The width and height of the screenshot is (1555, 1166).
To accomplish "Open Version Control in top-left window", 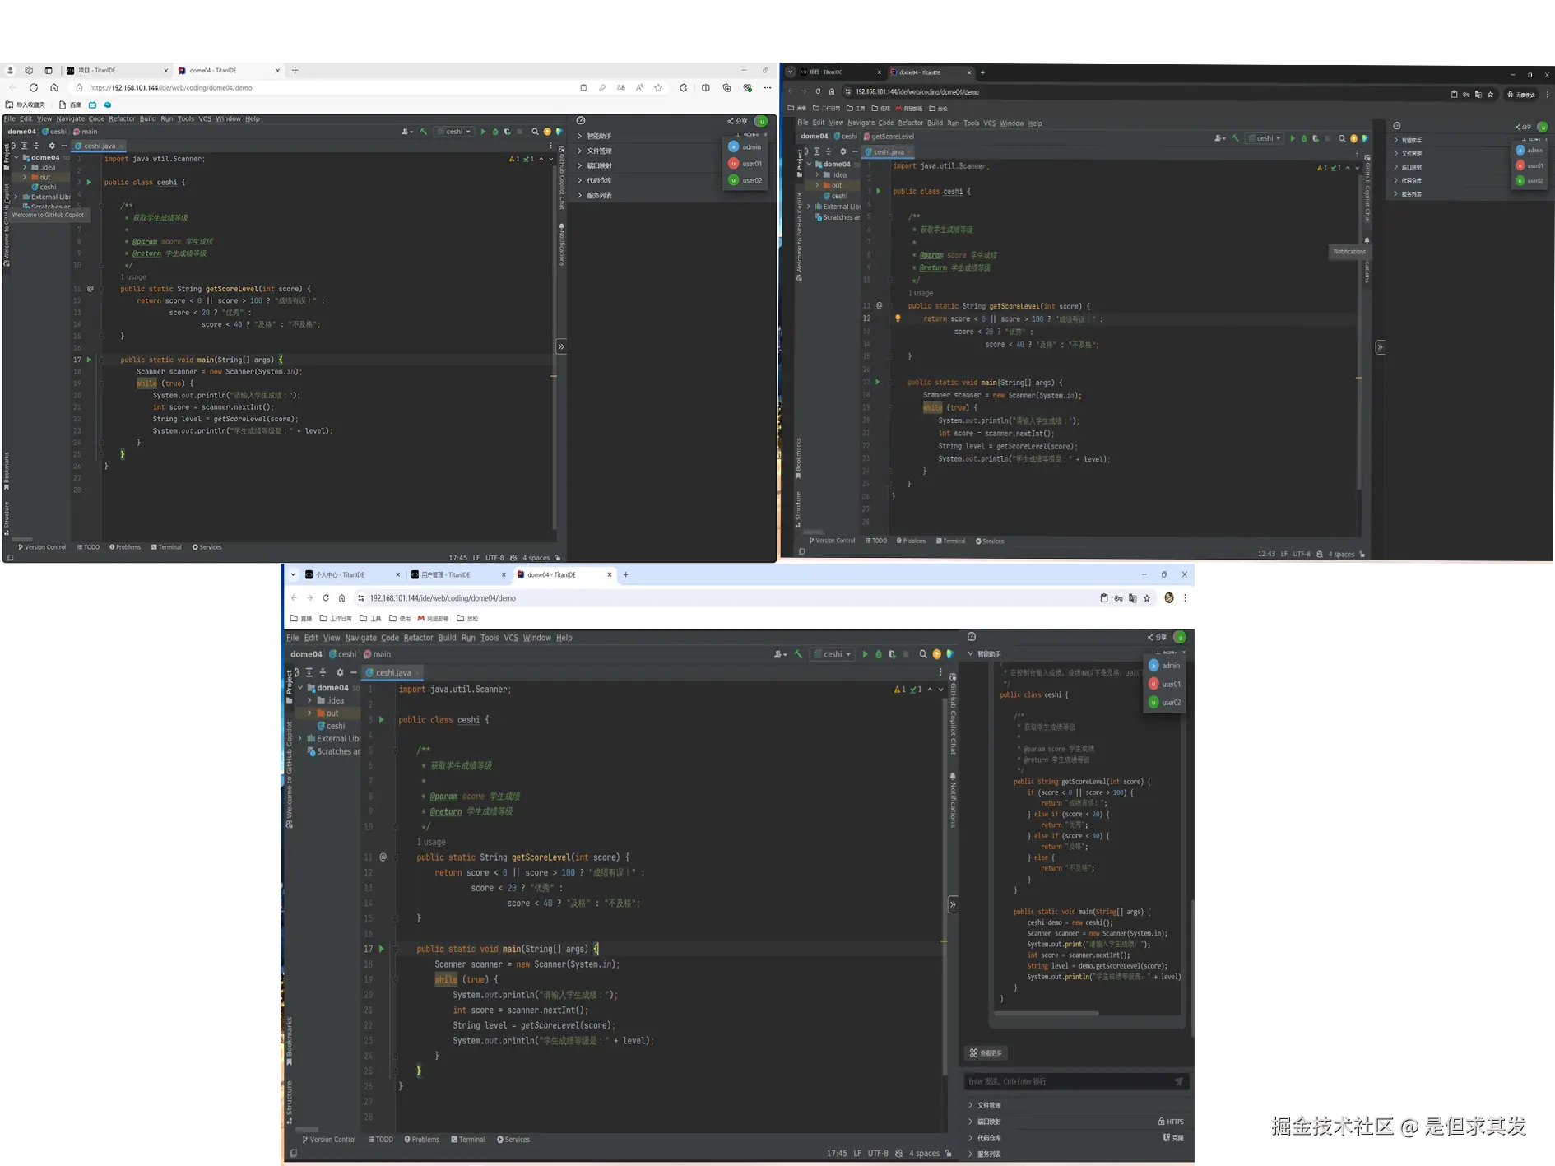I will click(x=42, y=547).
